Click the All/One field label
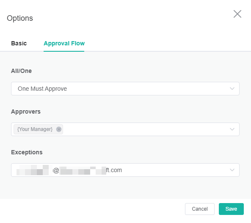 (21, 71)
